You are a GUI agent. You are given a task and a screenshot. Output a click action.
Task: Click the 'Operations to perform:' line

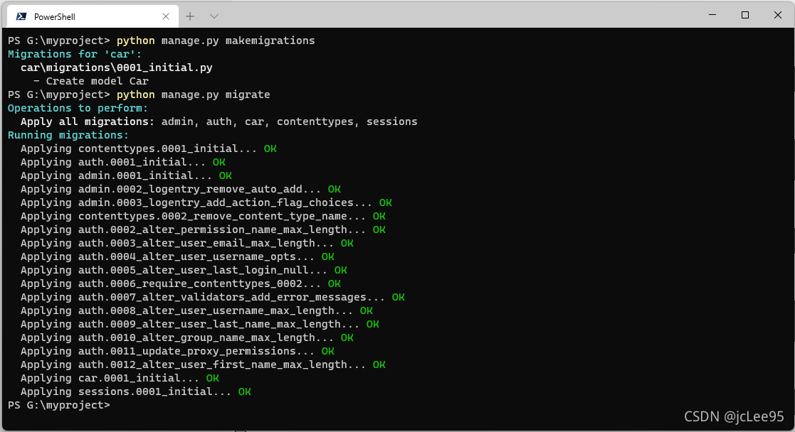click(78, 108)
